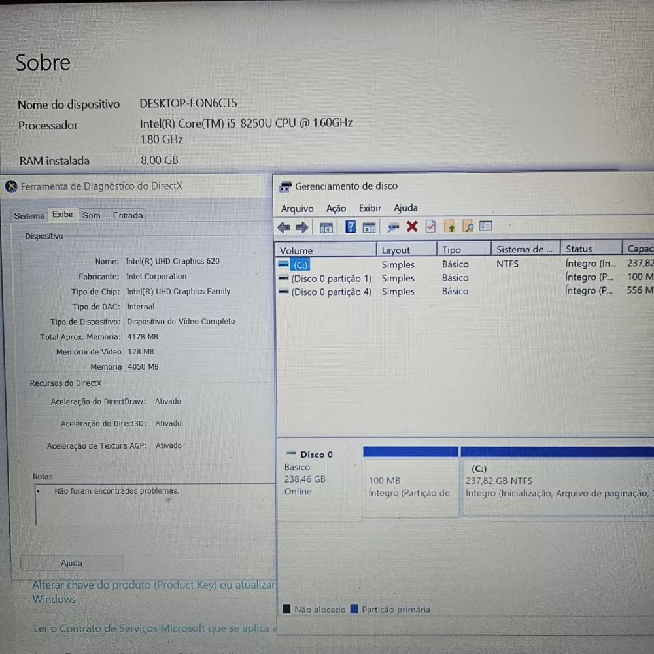Click the disk connect/rescan toolbar icon
This screenshot has width=654, height=654.
click(393, 227)
